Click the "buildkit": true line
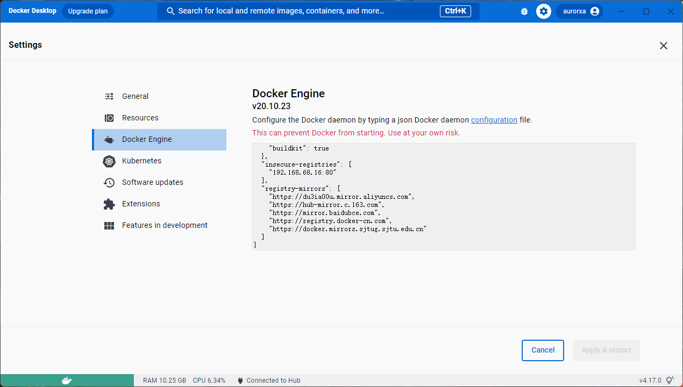Image resolution: width=683 pixels, height=387 pixels. pyautogui.click(x=299, y=148)
